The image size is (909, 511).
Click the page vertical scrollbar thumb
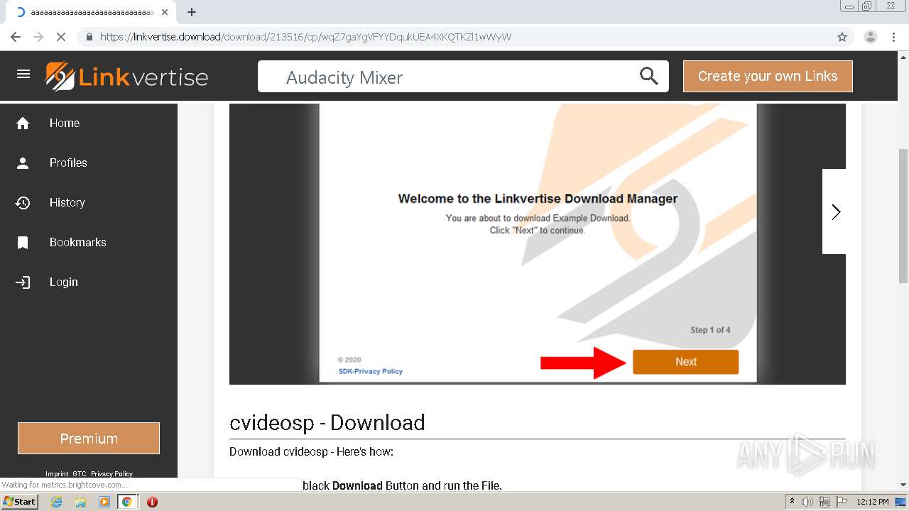point(903,216)
